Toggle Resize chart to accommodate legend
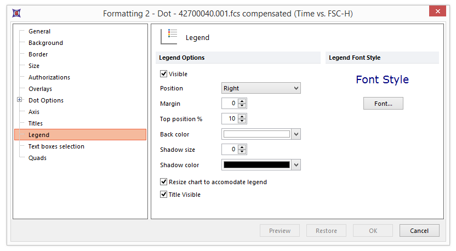This screenshot has height=251, width=456. point(164,182)
